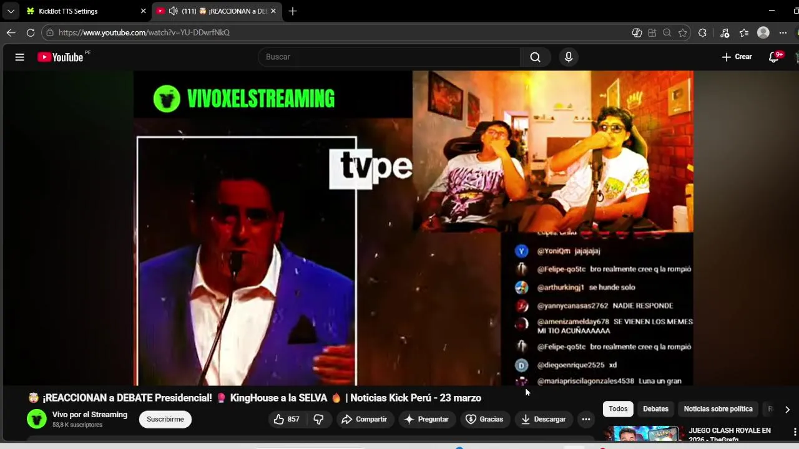Open a new browser tab
This screenshot has width=799, height=449.
click(292, 11)
